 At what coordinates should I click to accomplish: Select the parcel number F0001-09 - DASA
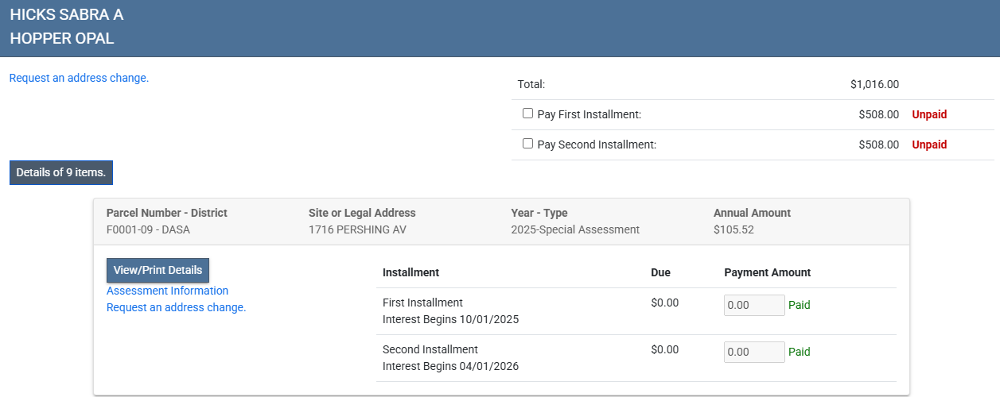click(148, 229)
